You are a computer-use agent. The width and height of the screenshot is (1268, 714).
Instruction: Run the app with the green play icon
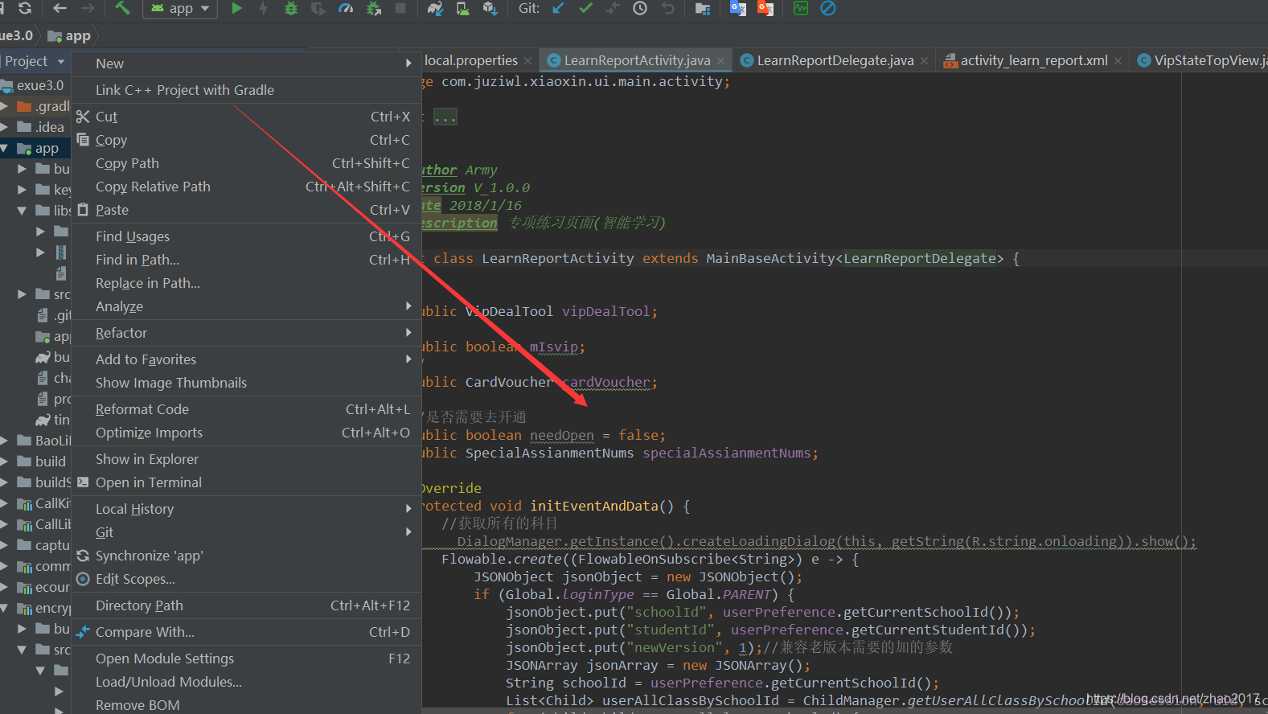tap(236, 8)
